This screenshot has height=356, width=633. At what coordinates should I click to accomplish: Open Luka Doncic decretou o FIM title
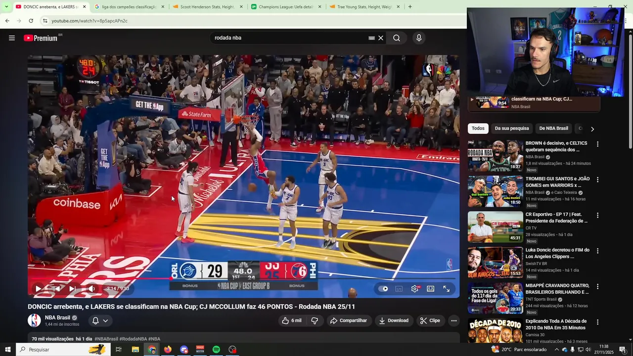tap(557, 253)
